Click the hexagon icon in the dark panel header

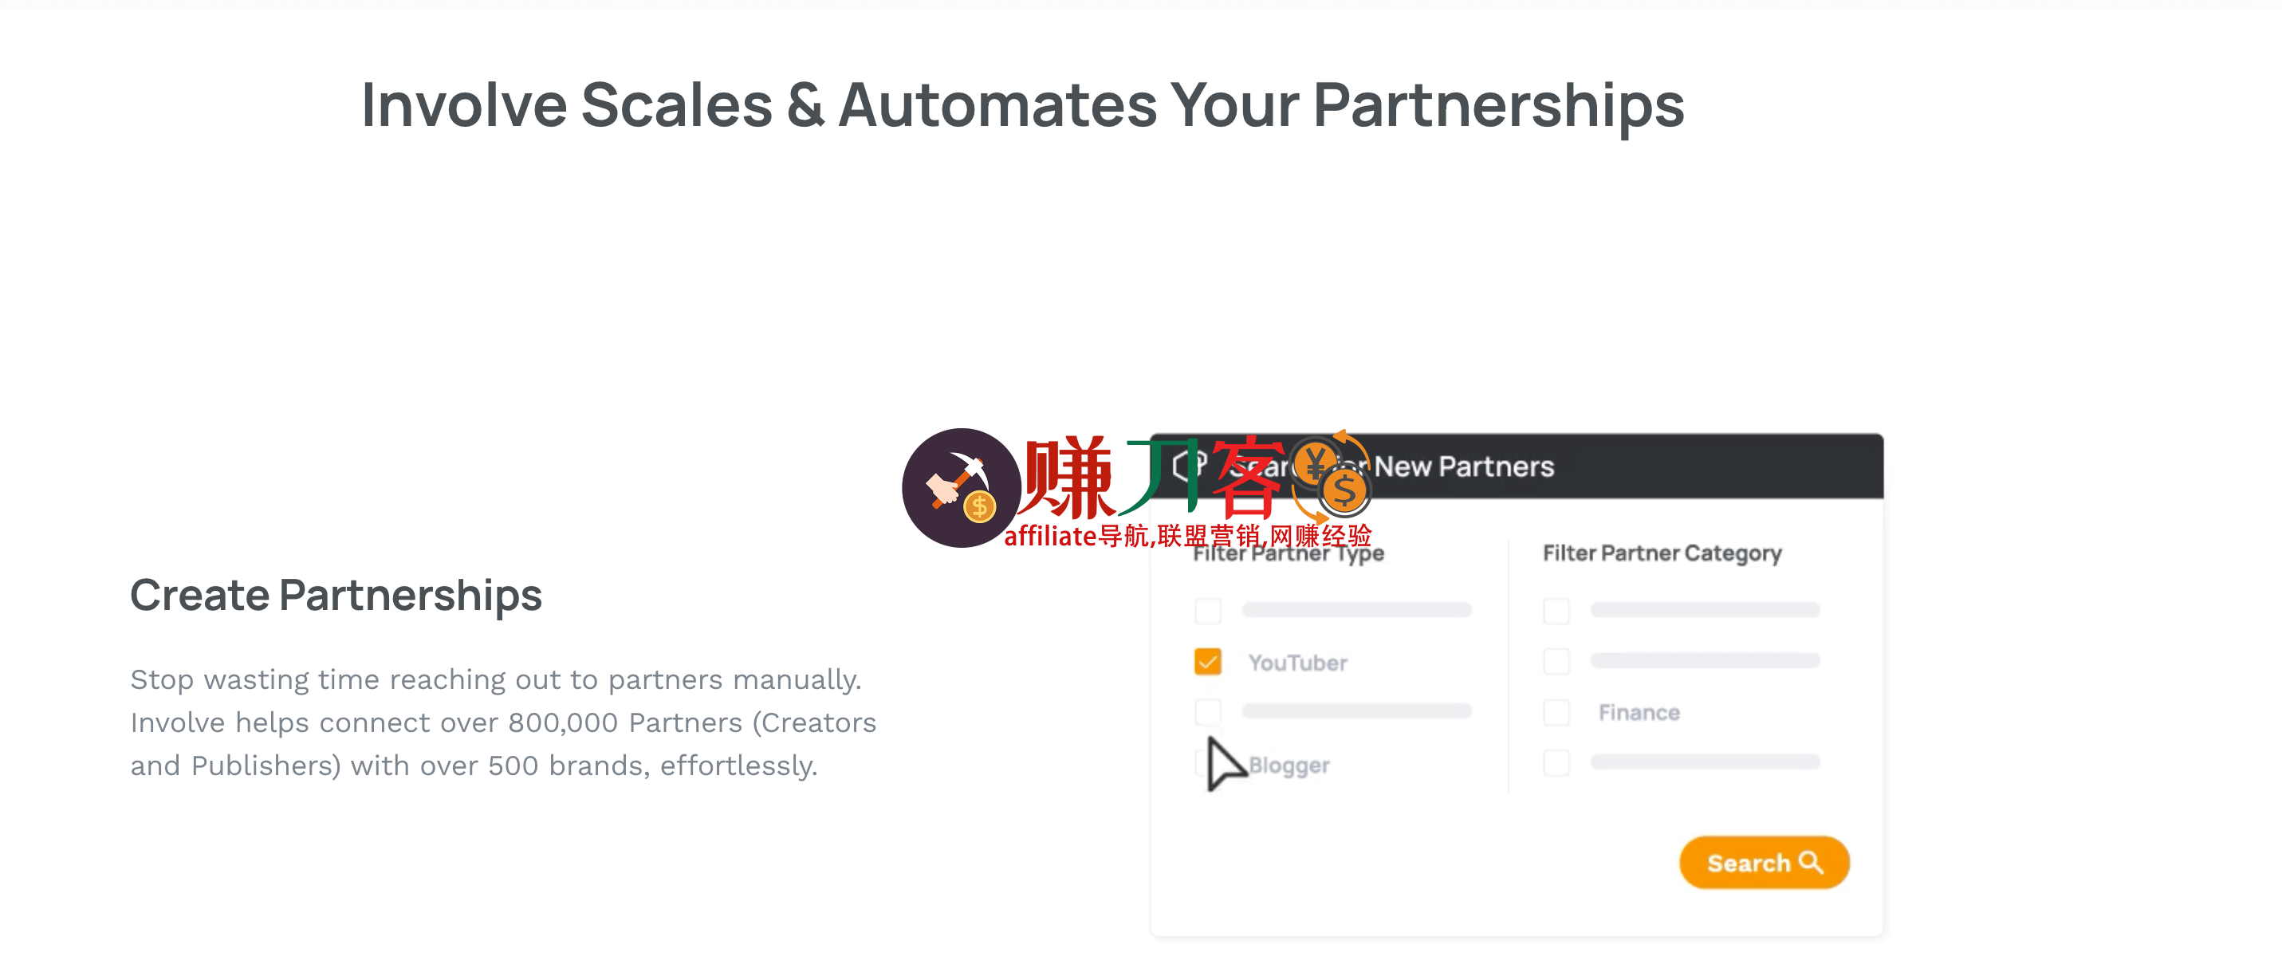pyautogui.click(x=1188, y=464)
